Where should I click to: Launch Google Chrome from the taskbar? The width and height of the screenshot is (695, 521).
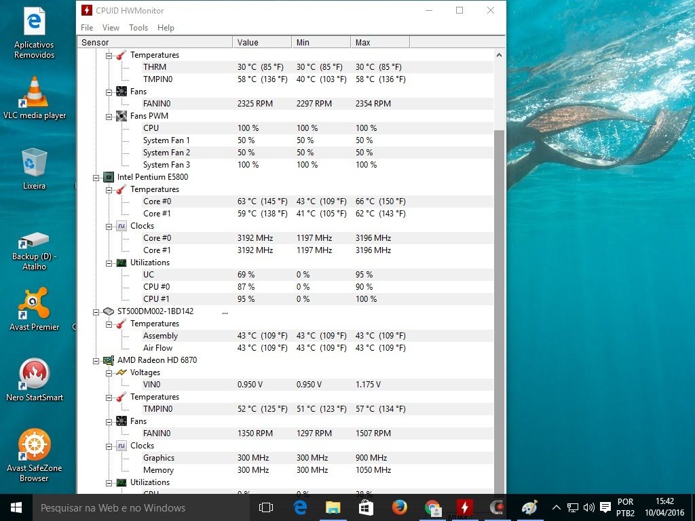(x=432, y=507)
